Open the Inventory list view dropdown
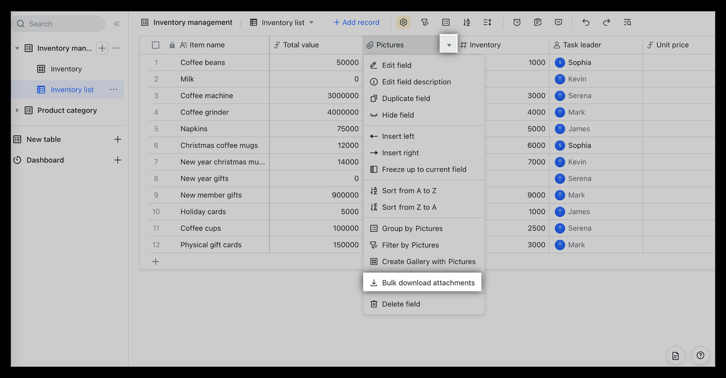The width and height of the screenshot is (726, 378). [311, 23]
